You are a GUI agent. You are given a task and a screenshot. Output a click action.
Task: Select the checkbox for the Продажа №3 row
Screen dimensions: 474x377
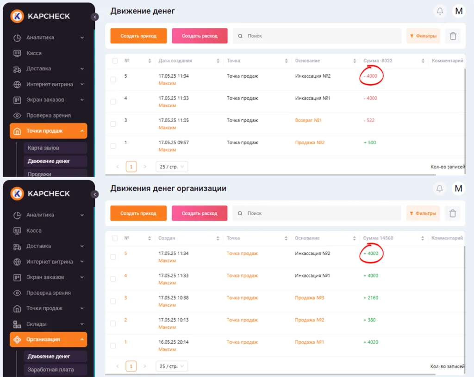point(113,302)
